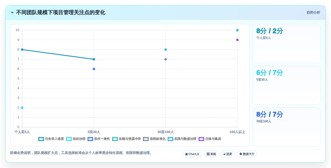Toggle the 任务录入速度 legend item

51,139
